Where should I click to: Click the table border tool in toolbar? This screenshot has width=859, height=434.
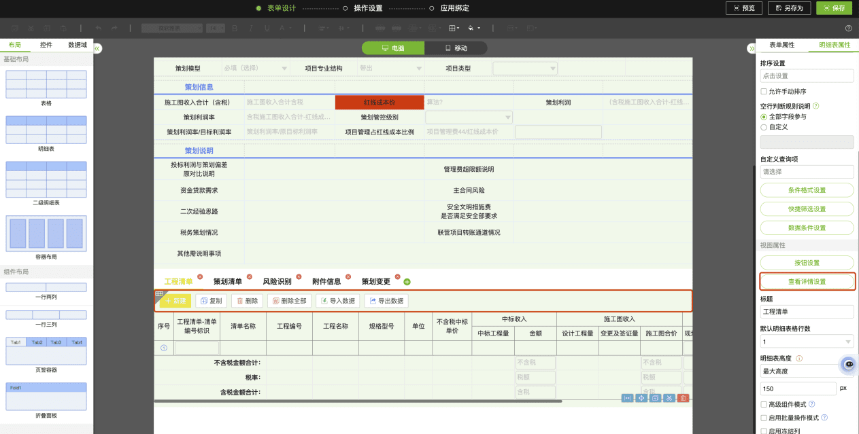click(x=453, y=28)
